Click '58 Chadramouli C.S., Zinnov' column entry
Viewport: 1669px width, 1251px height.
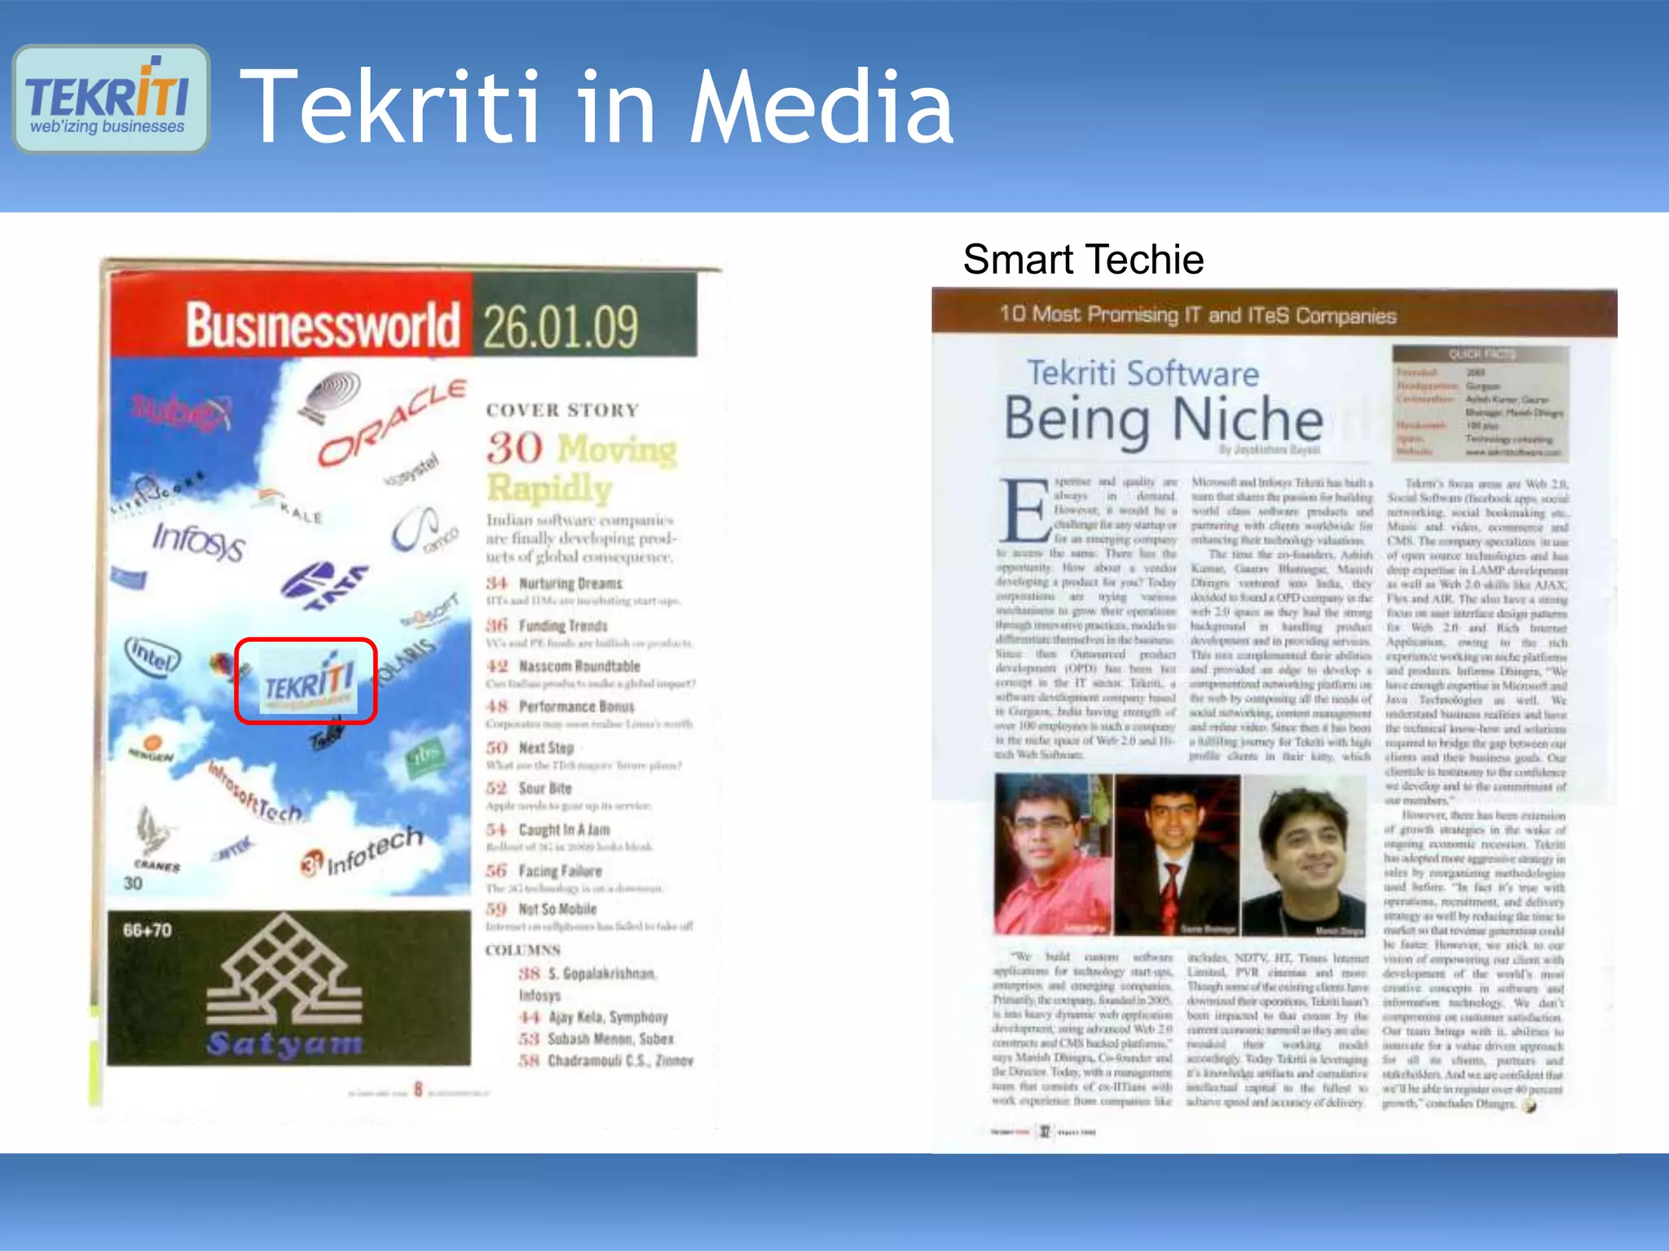(606, 1061)
